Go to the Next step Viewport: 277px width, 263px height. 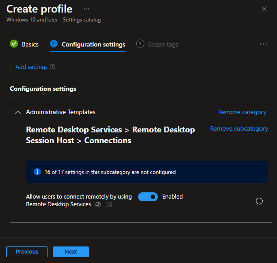[x=71, y=252]
